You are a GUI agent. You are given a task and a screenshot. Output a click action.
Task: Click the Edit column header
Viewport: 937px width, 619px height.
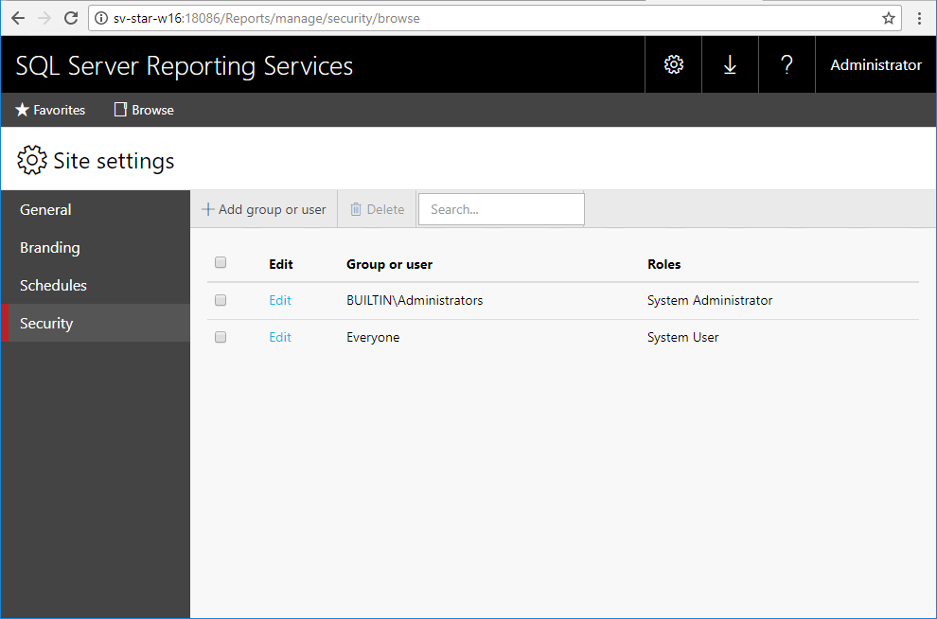click(281, 264)
